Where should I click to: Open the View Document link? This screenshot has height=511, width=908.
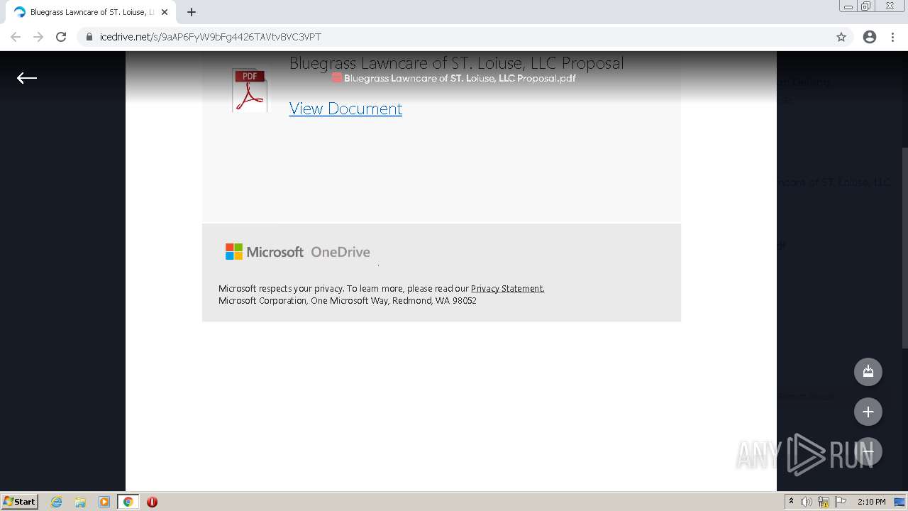point(345,109)
